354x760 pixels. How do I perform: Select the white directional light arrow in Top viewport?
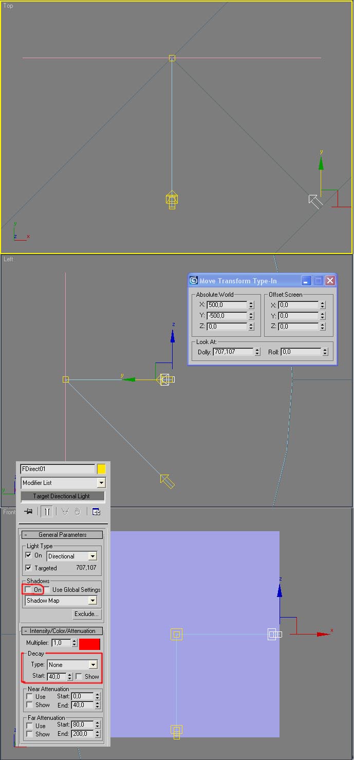click(315, 201)
